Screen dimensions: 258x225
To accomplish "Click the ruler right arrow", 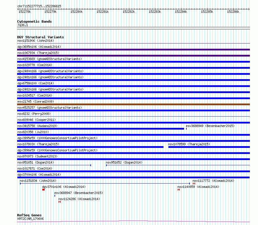I will click(249, 9).
